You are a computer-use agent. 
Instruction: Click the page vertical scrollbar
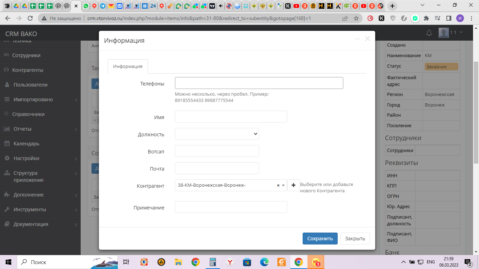point(476,112)
